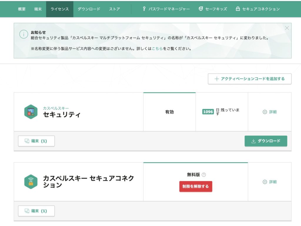Switch to the 概要 tab
The width and height of the screenshot is (301, 226).
22,9
